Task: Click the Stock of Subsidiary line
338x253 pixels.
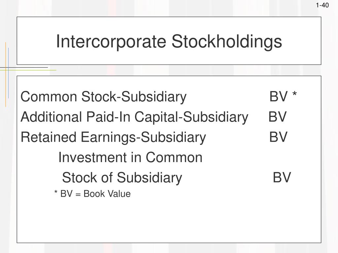Action: [x=122, y=178]
